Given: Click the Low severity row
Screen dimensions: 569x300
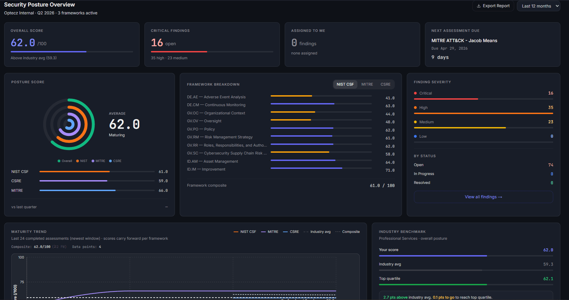Looking at the screenshot, I should 483,138.
